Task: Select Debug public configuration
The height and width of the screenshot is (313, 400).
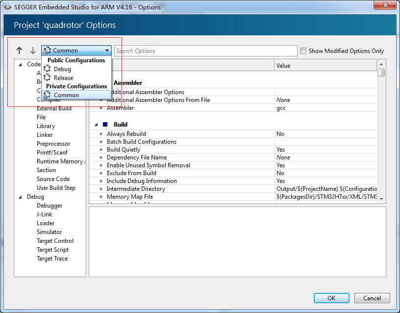Action: tap(62, 69)
